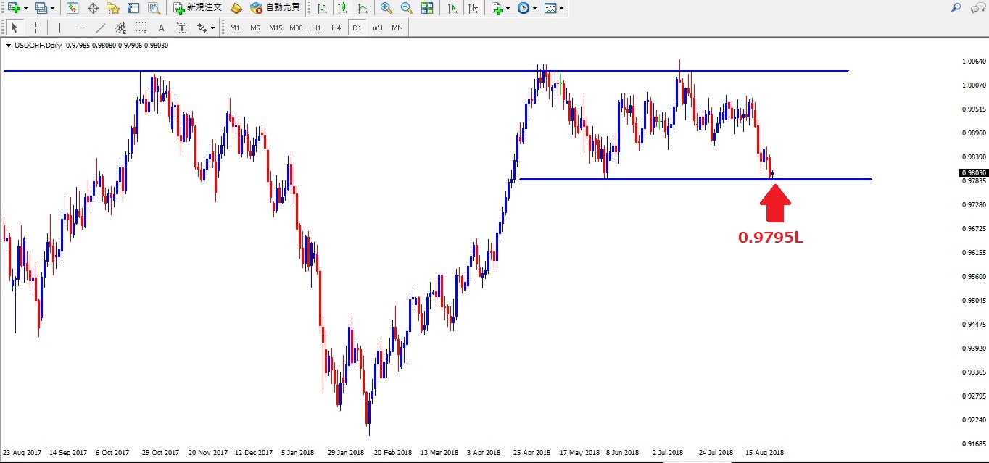Screen dimensions: 989x463
Task: Select the crosshair cursor tool
Action: click(35, 28)
